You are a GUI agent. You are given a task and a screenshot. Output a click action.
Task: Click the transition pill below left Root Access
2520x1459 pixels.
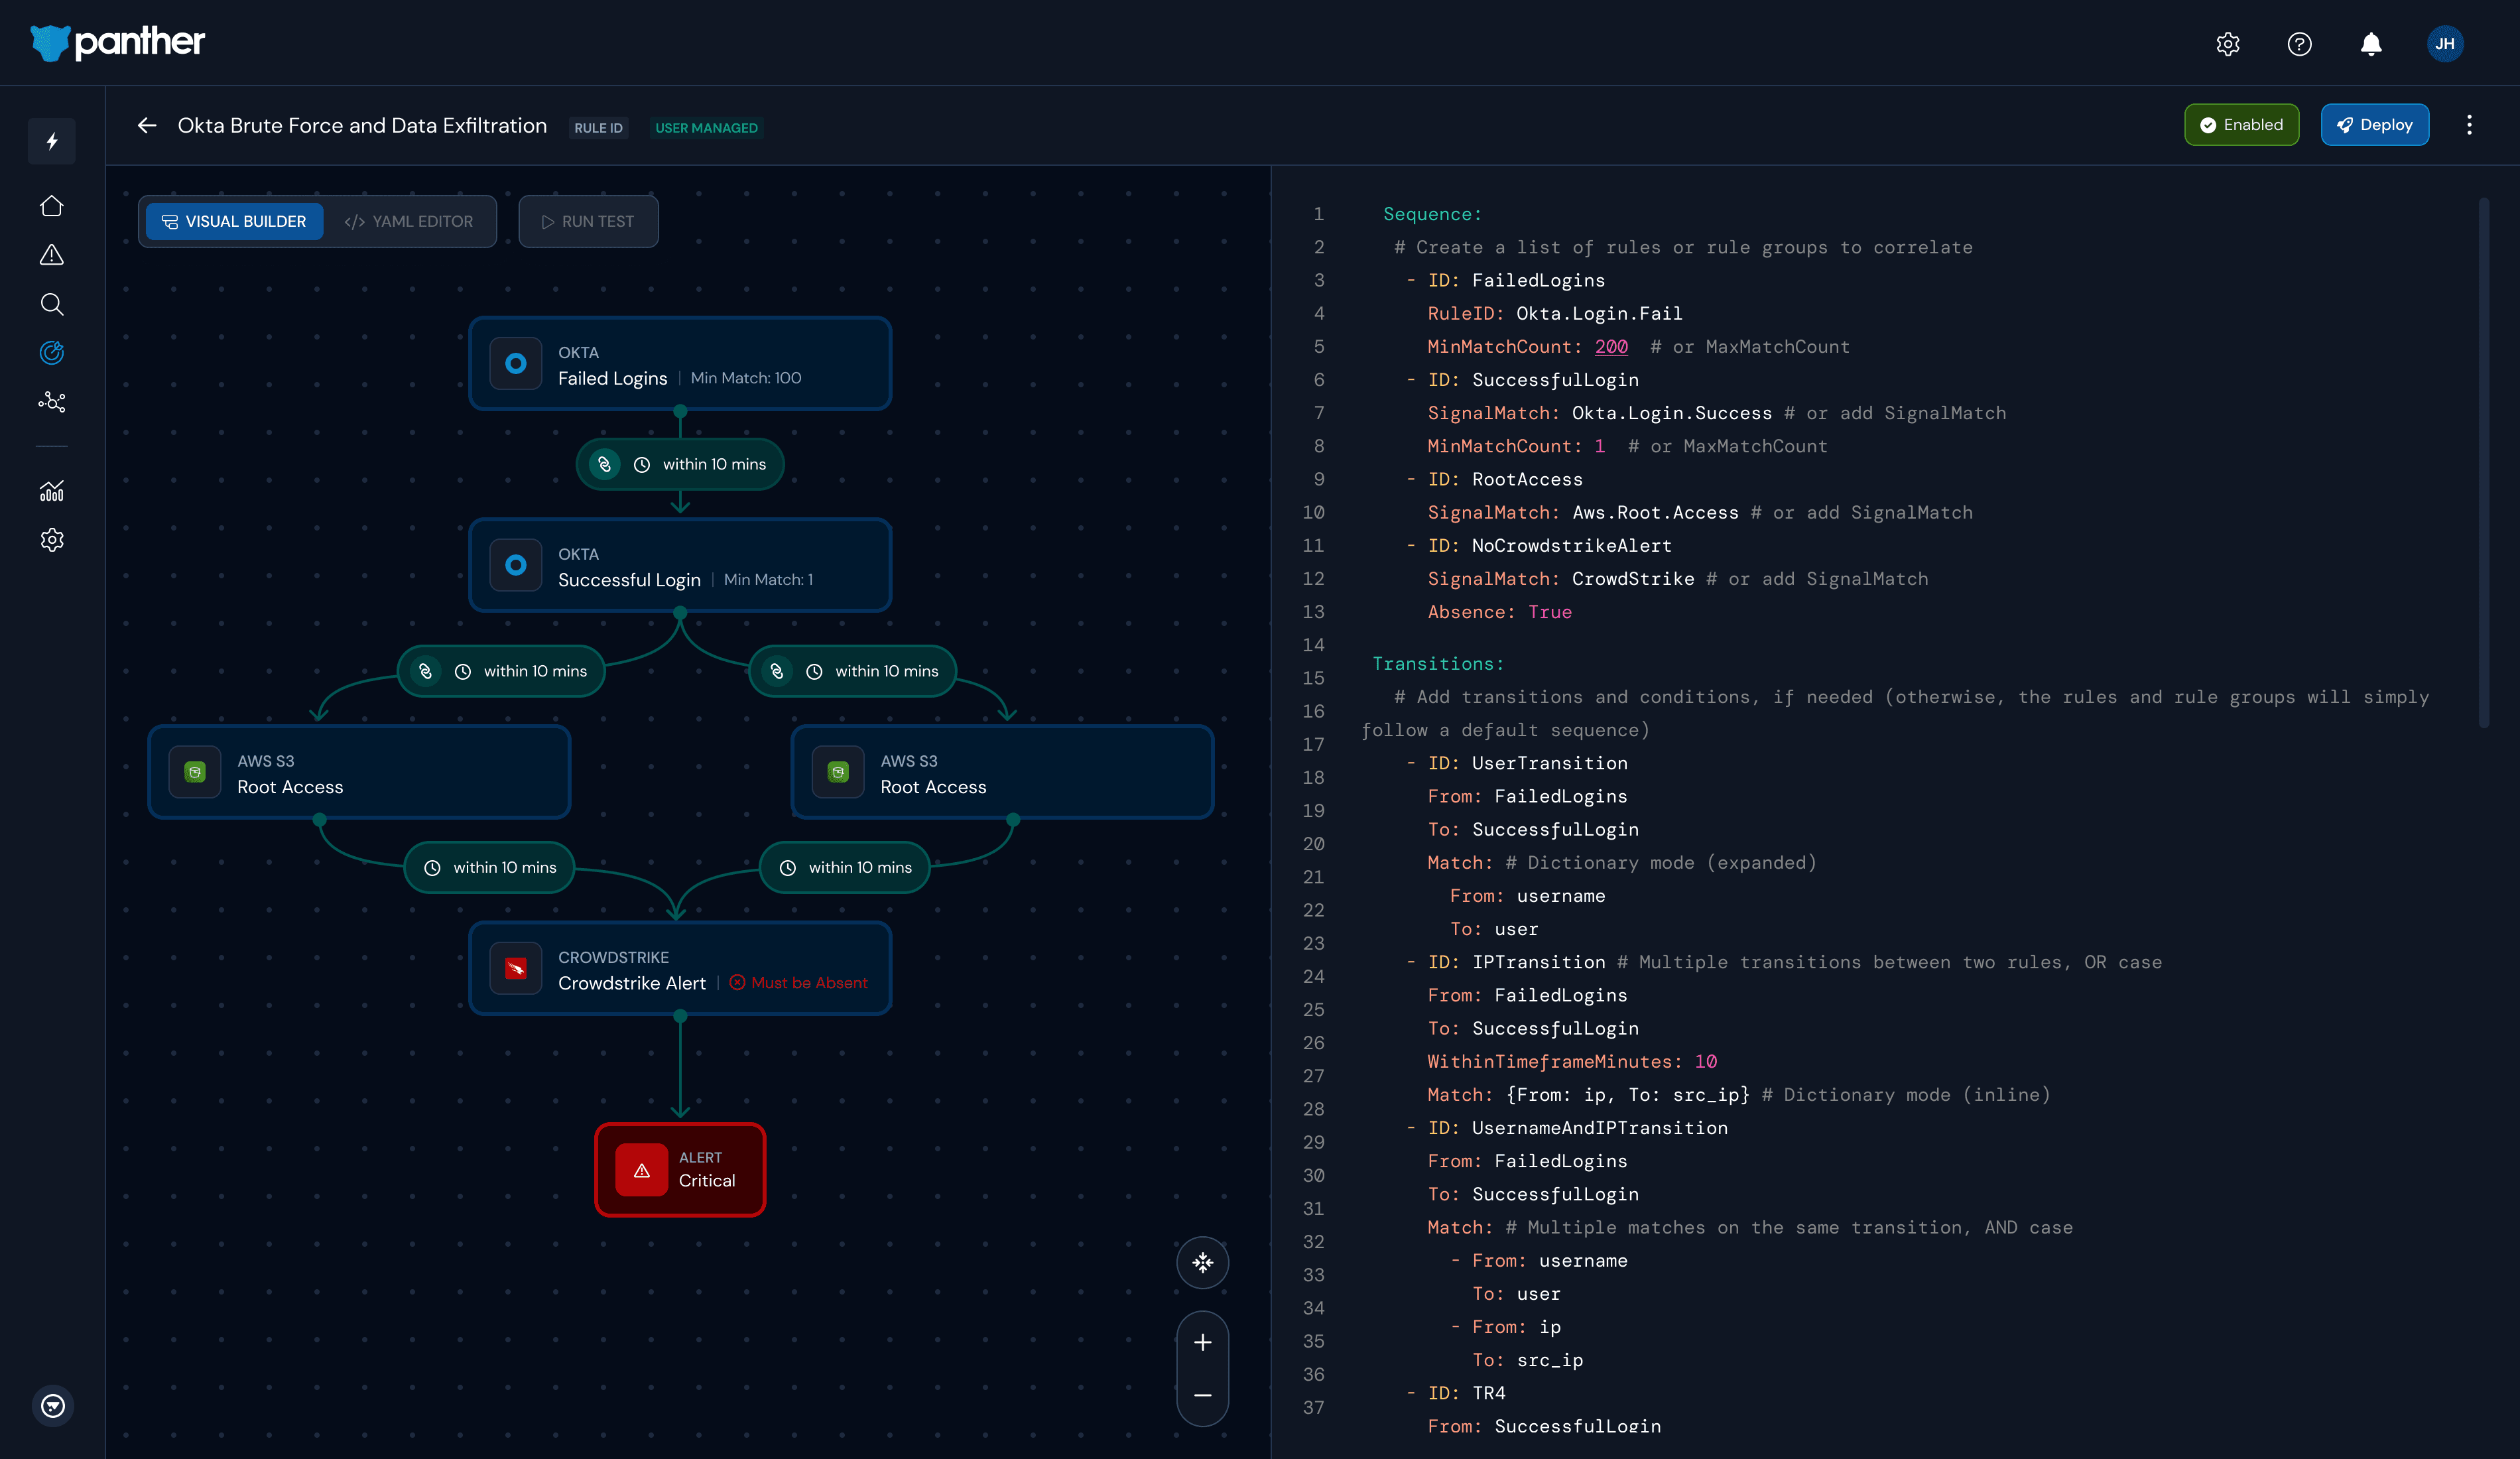pos(489,868)
